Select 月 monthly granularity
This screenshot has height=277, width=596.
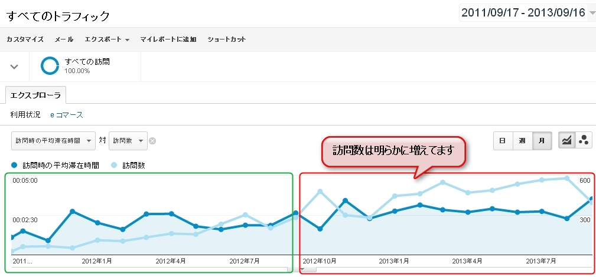541,140
